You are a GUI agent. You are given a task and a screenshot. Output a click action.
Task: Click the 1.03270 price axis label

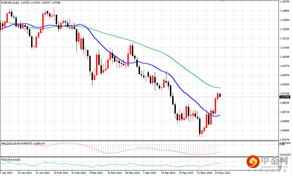pyautogui.click(x=285, y=140)
